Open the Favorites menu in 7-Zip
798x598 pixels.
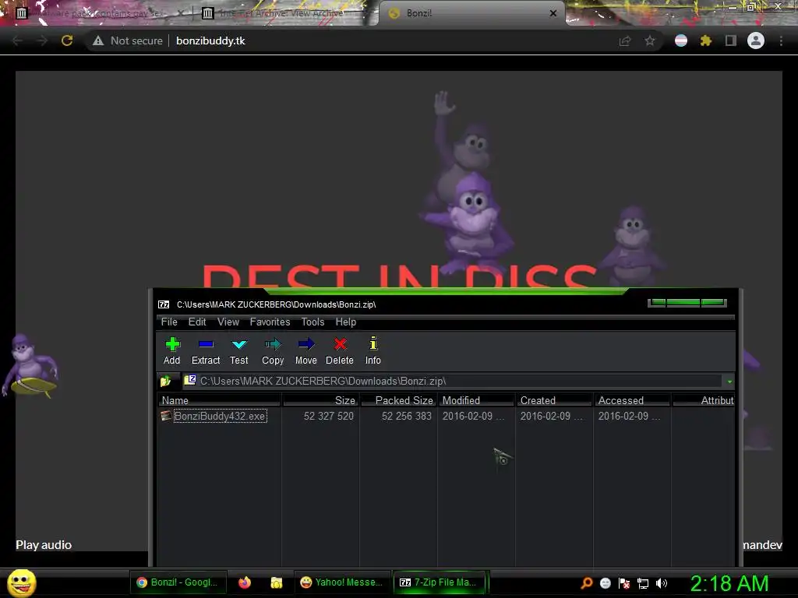(x=270, y=322)
